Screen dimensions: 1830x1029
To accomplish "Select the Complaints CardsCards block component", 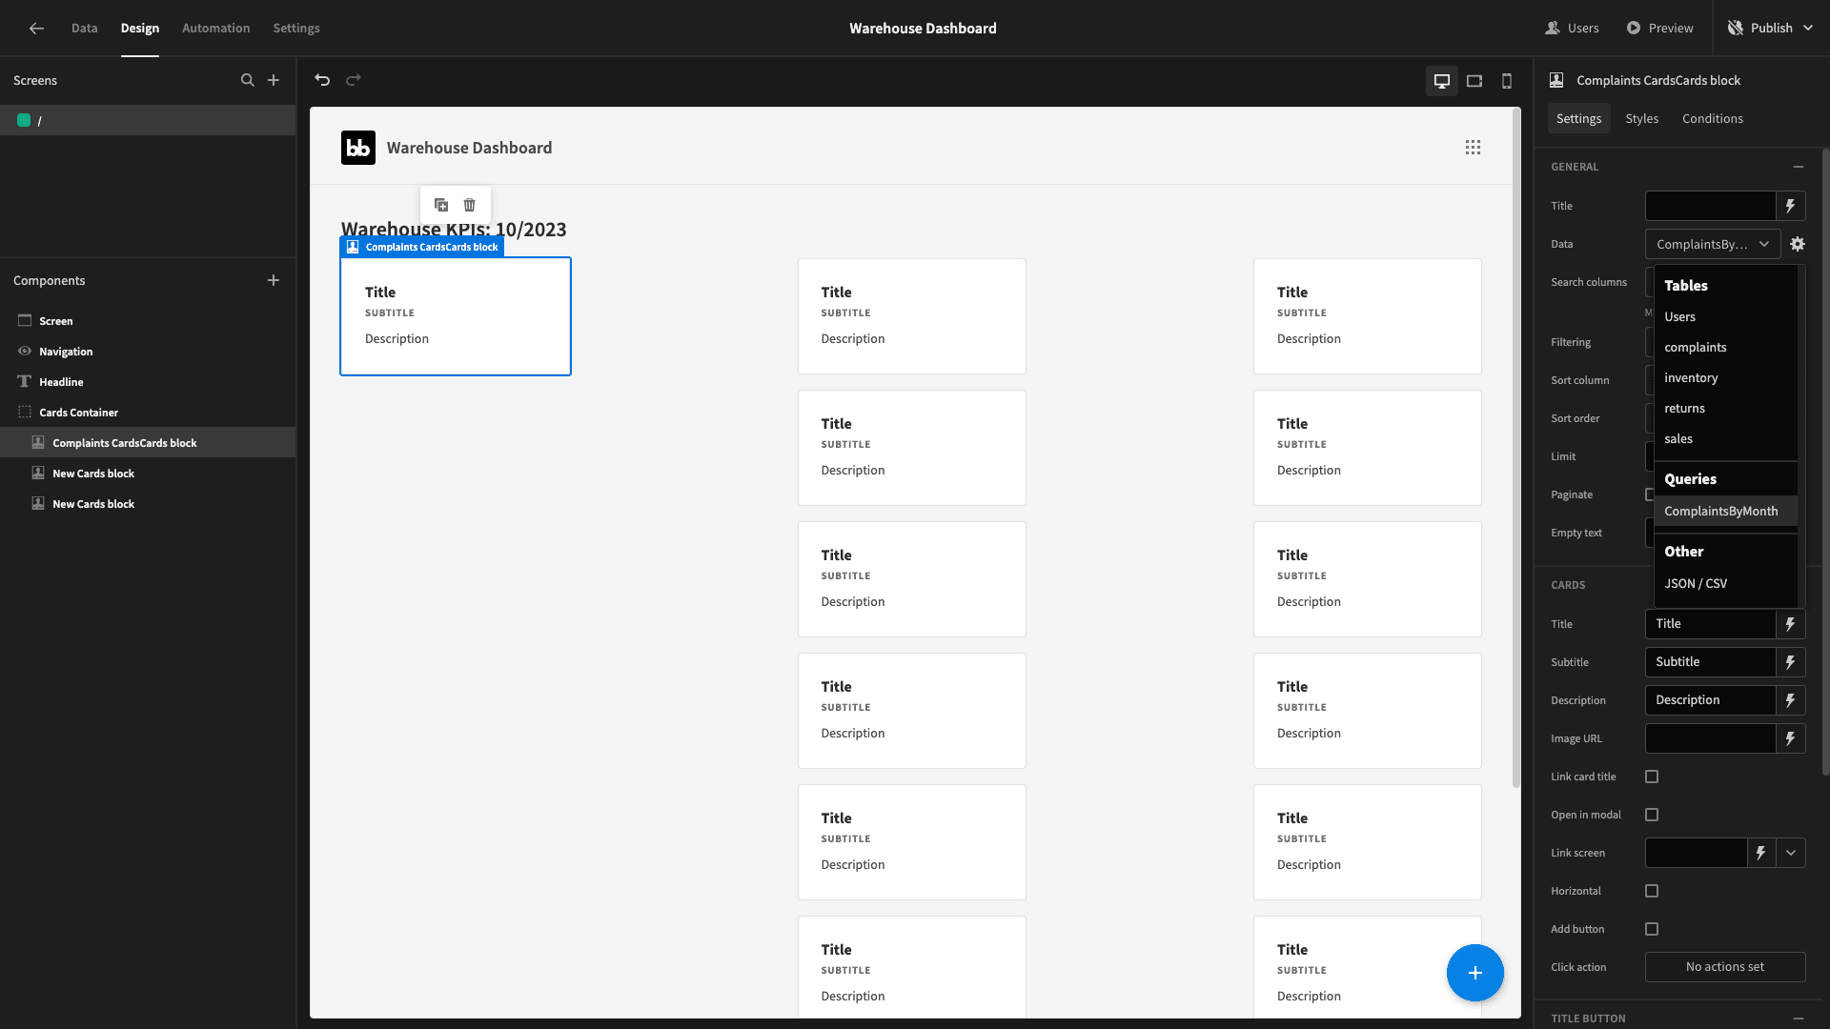I will coord(148,443).
